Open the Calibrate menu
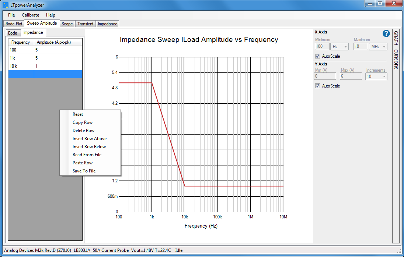This screenshot has width=404, height=257. tap(30, 15)
